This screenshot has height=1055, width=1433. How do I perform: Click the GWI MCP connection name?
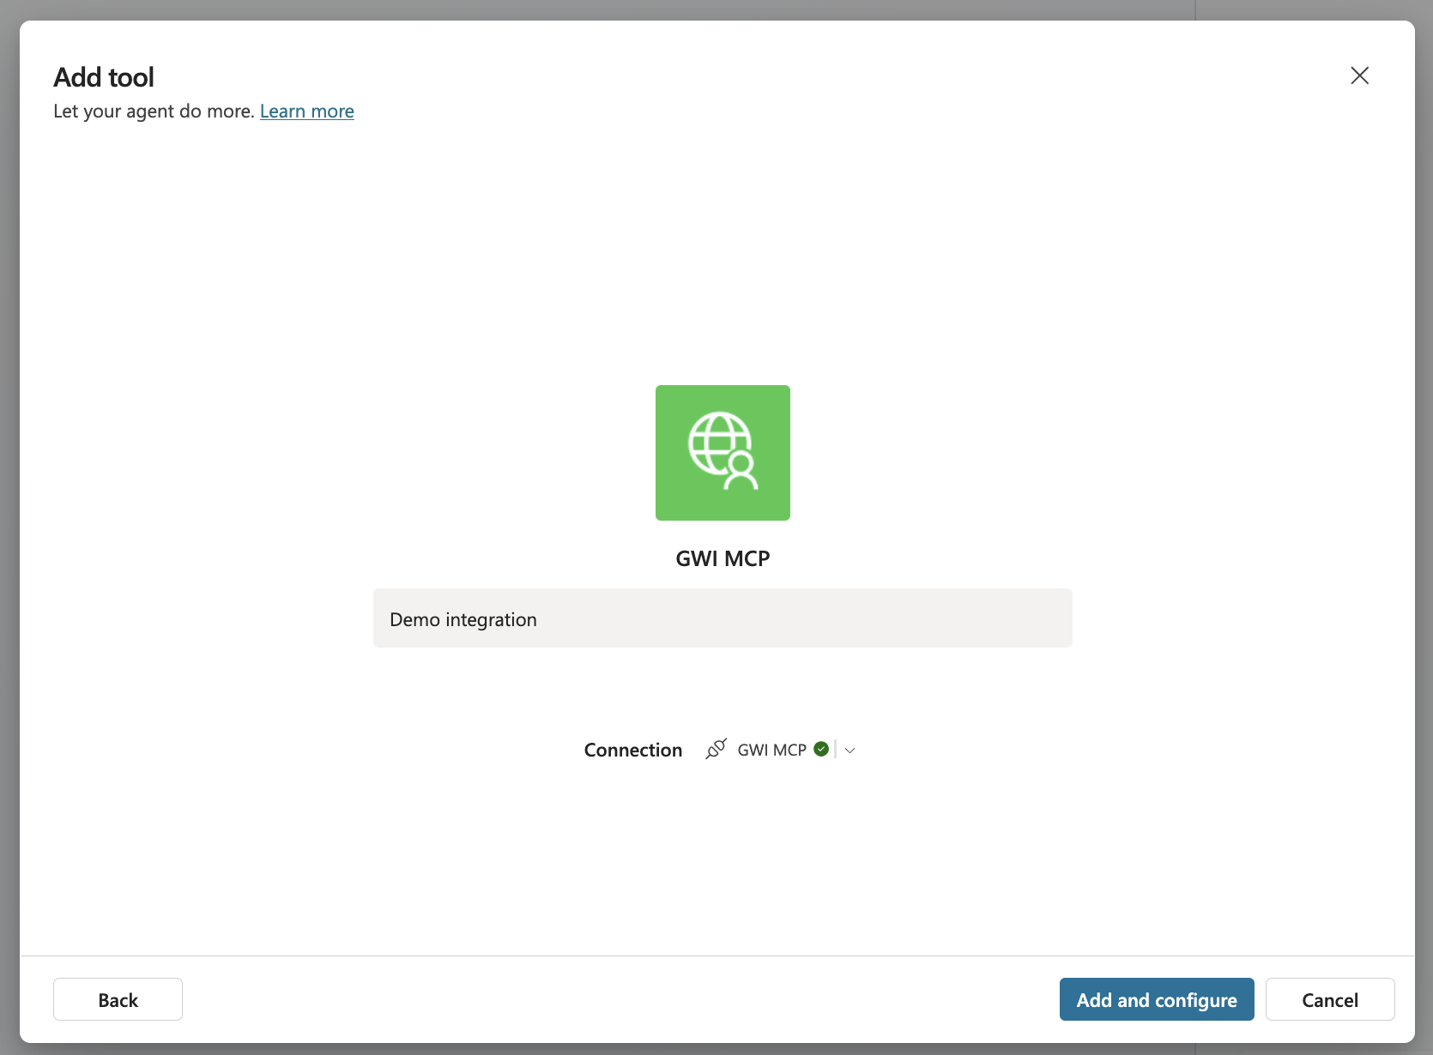[771, 751]
